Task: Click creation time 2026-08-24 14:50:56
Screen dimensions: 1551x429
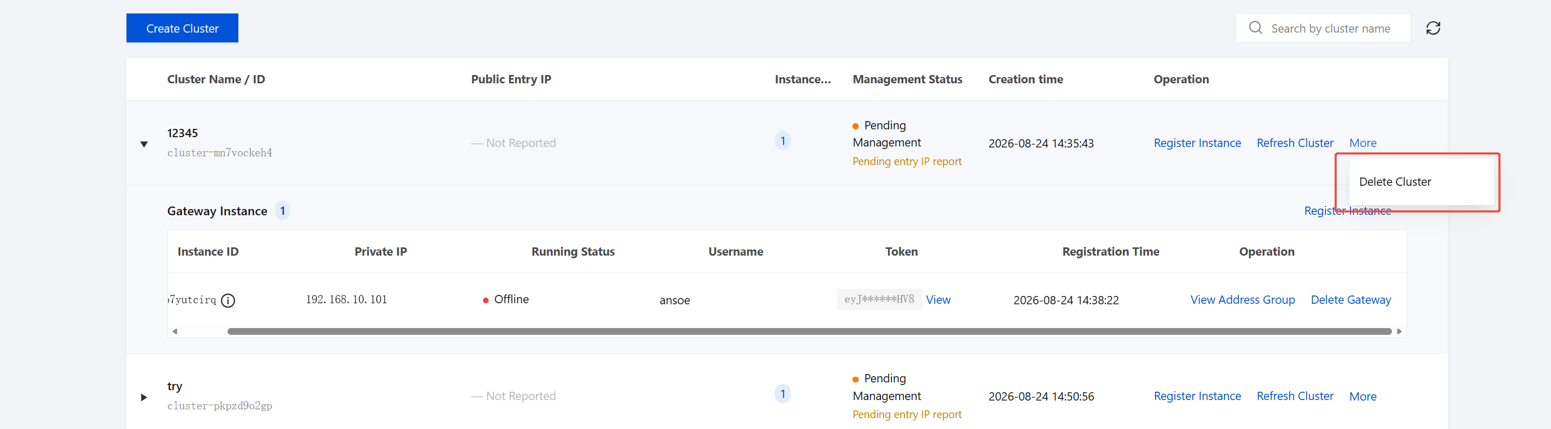Action: click(1041, 397)
